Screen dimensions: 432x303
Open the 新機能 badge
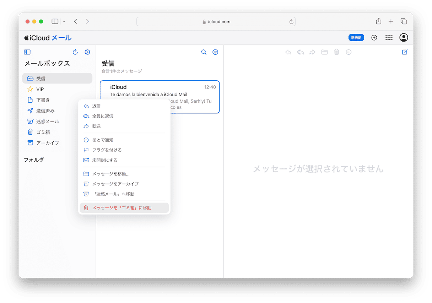pyautogui.click(x=356, y=38)
